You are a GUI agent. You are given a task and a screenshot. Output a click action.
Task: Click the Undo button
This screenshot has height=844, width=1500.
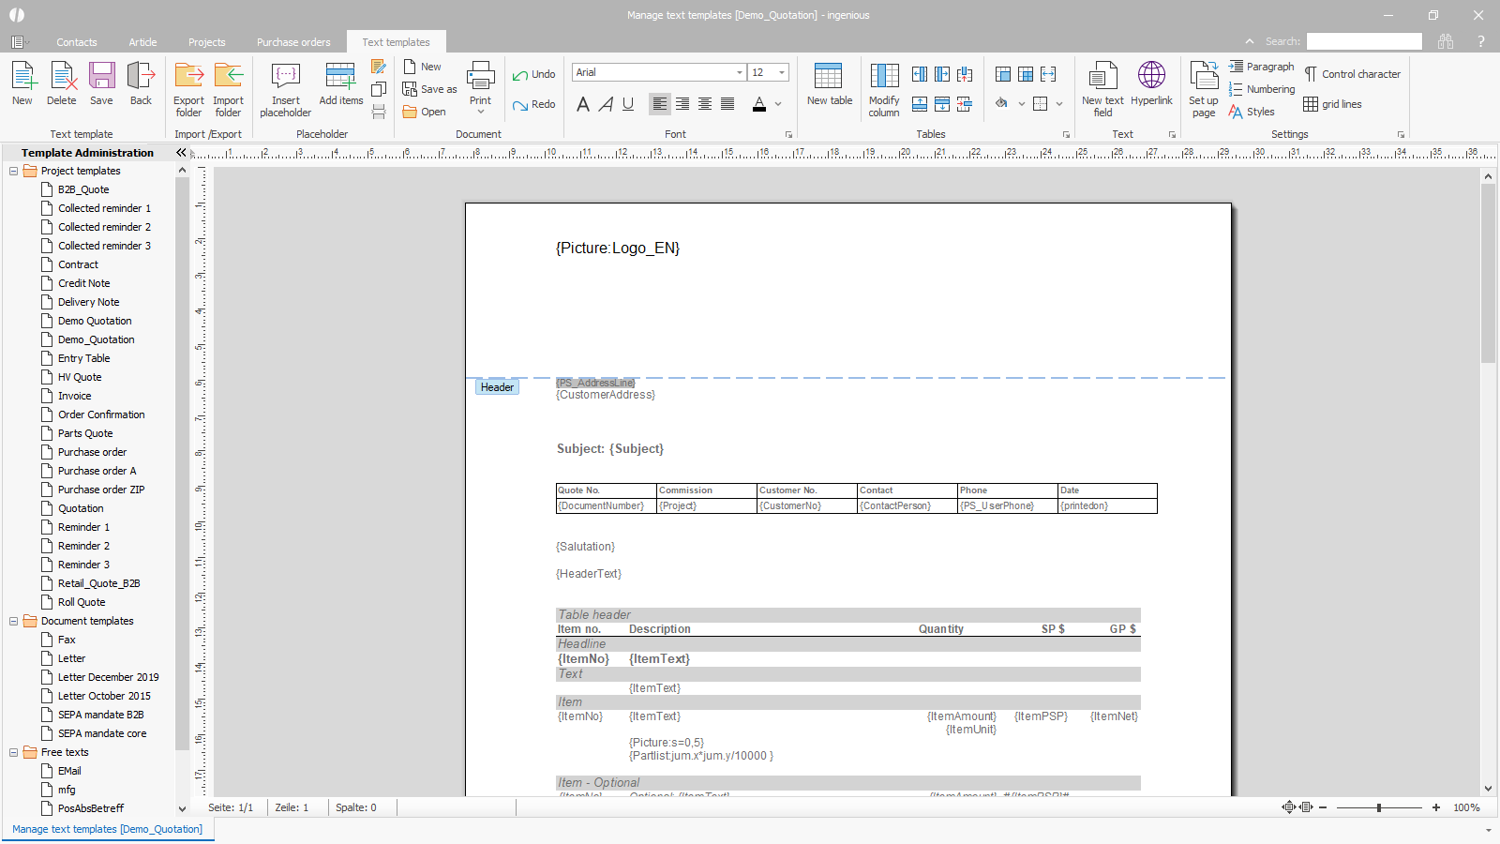[533, 74]
